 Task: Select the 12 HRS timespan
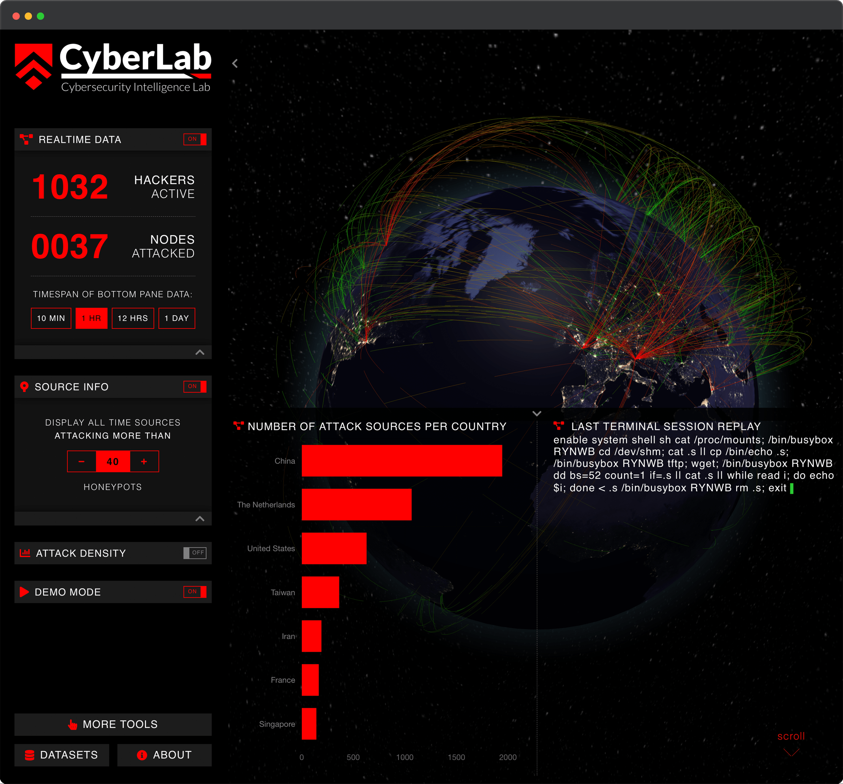coord(133,318)
